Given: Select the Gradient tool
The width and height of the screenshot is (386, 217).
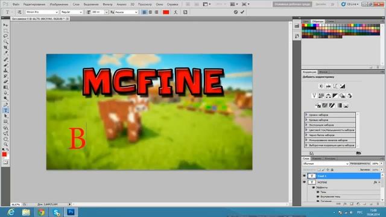Looking at the screenshot, I should point(5,87).
